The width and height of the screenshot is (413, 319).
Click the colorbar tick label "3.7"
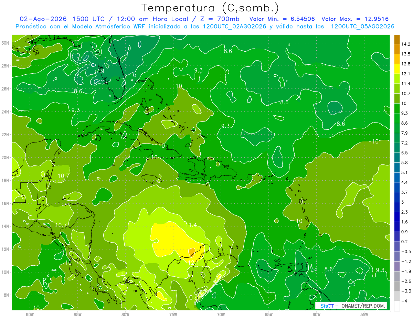pyautogui.click(x=405, y=192)
